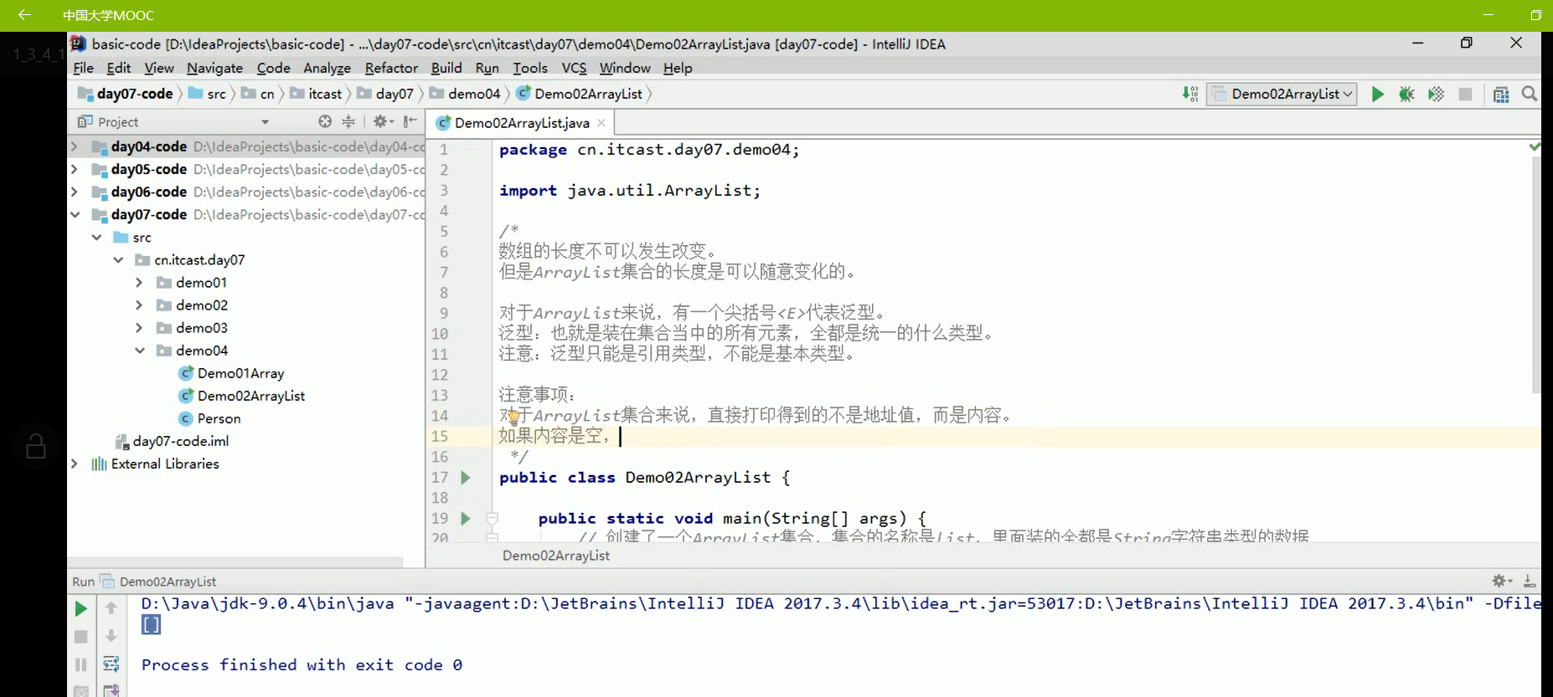Expand the day04-code module
This screenshot has width=1553, height=697.
[x=75, y=146]
